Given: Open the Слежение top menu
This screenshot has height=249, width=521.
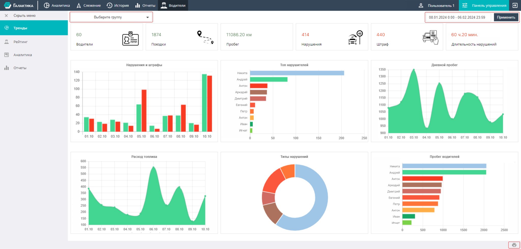Looking at the screenshot, I should 89,5.
